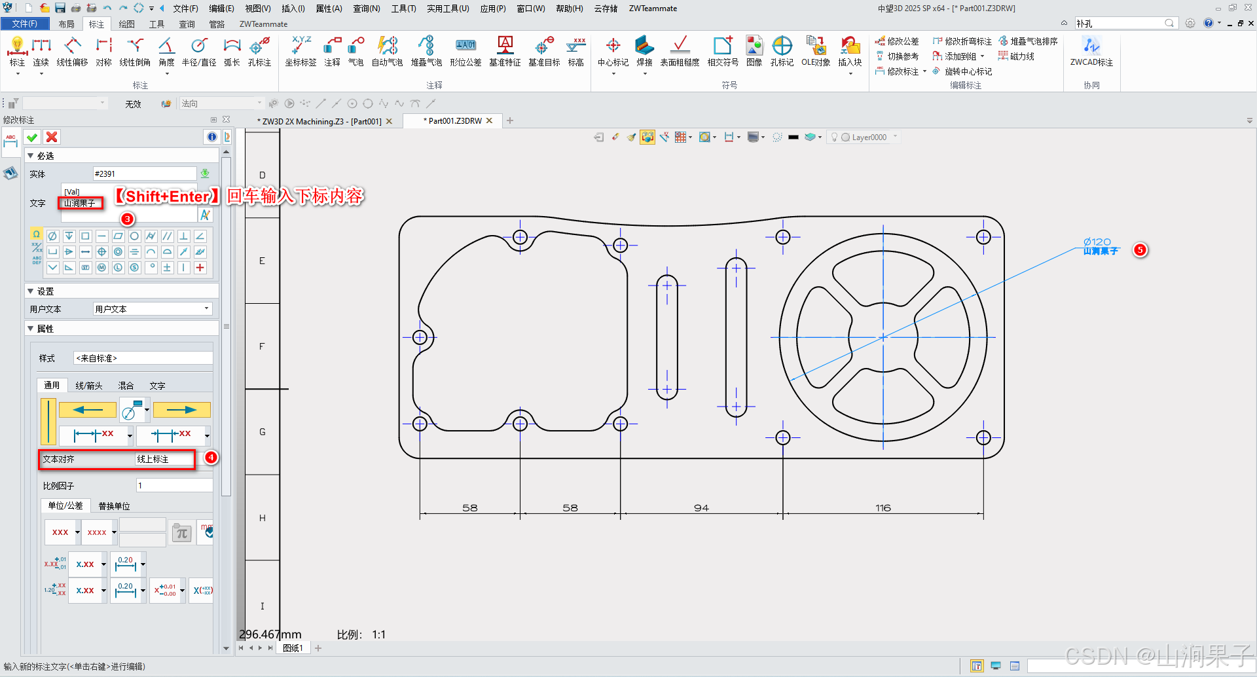The height and width of the screenshot is (677, 1257).
Task: Open the 用户文本 dropdown
Action: point(152,309)
